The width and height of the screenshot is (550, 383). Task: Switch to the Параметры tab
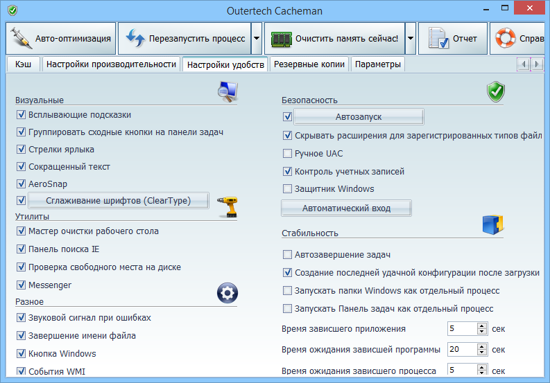(378, 64)
